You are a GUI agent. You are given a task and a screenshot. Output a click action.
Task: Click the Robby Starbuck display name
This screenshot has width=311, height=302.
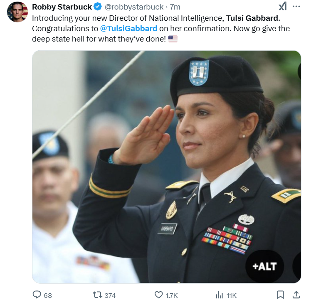coord(62,7)
